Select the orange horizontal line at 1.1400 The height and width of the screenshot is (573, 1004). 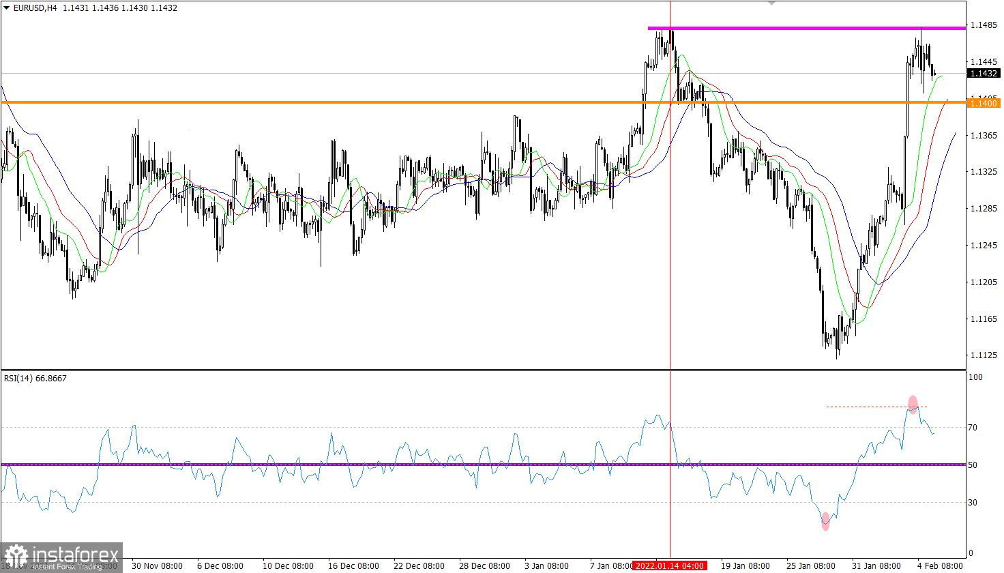(x=483, y=102)
